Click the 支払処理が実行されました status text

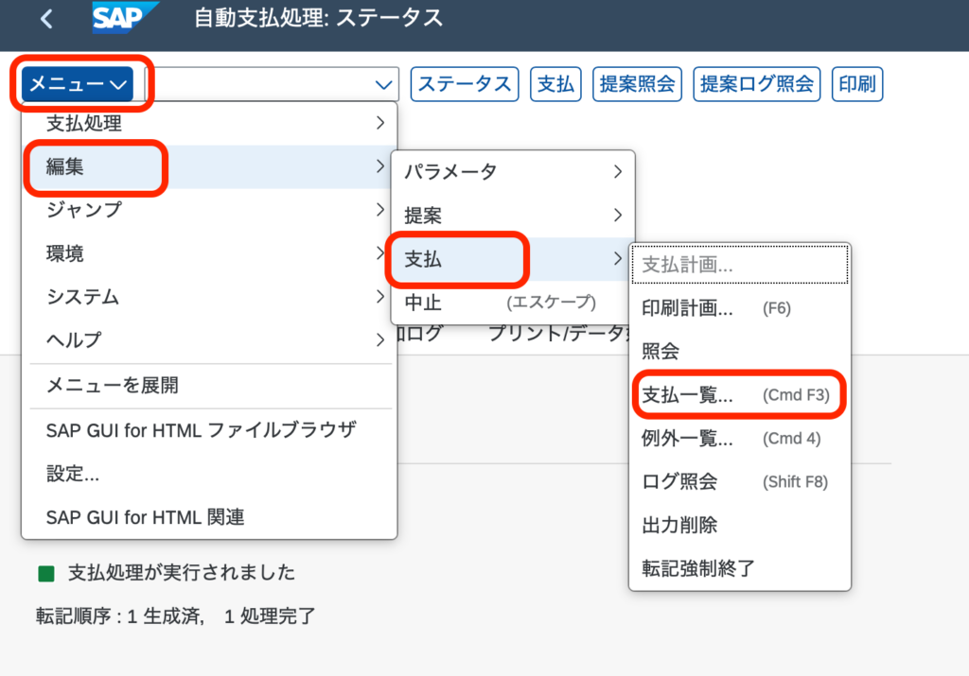coord(181,573)
